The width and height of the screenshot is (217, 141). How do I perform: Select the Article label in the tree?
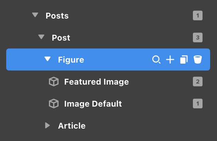[x=72, y=126]
